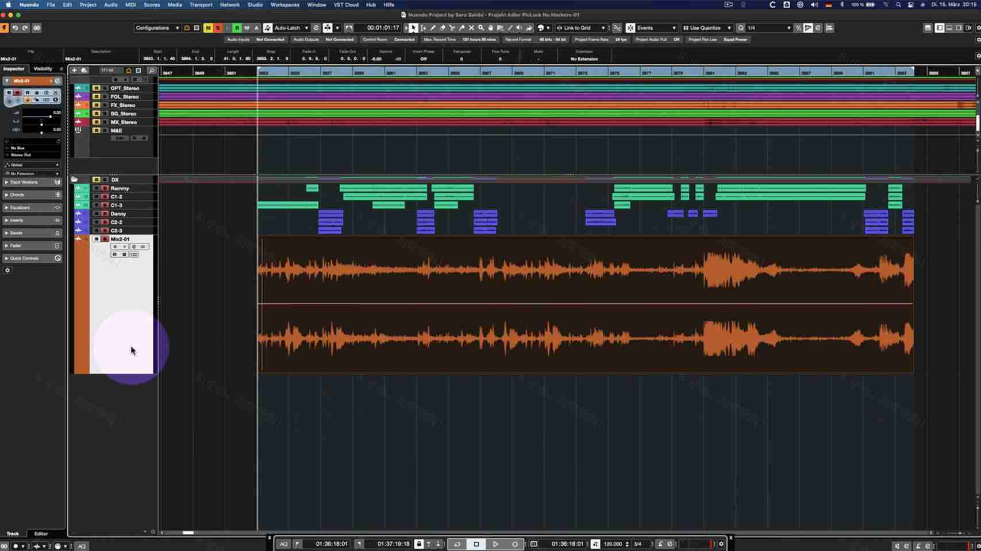Open the Transport menu
The image size is (981, 551).
201,5
